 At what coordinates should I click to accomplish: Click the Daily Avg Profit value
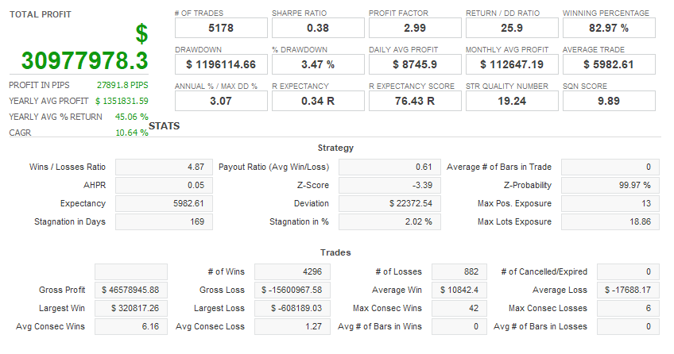pyautogui.click(x=415, y=64)
